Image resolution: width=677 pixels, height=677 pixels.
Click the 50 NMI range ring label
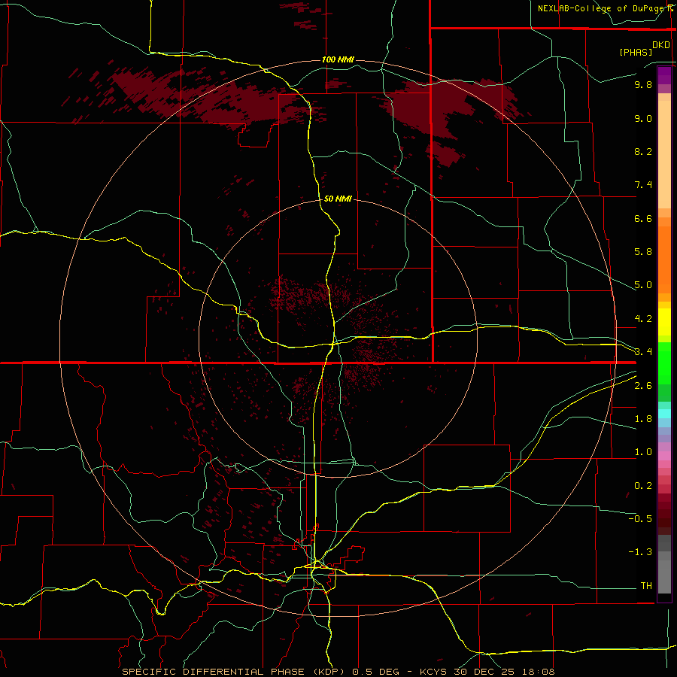click(x=338, y=199)
